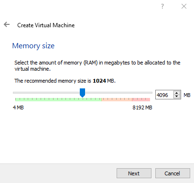Proceed with the Next button
Screen dimensions: 194x183
coord(134,173)
